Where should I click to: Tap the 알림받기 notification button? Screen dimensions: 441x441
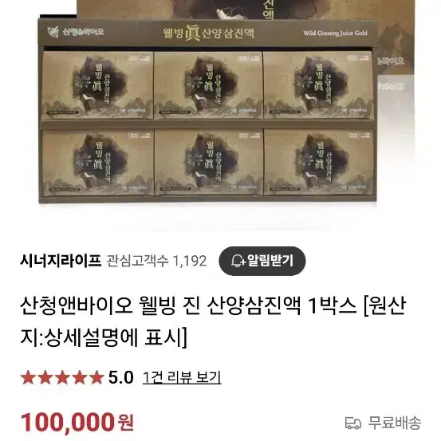click(262, 261)
